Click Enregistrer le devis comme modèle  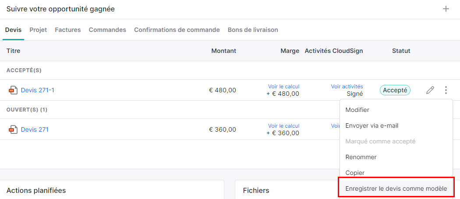(x=396, y=189)
